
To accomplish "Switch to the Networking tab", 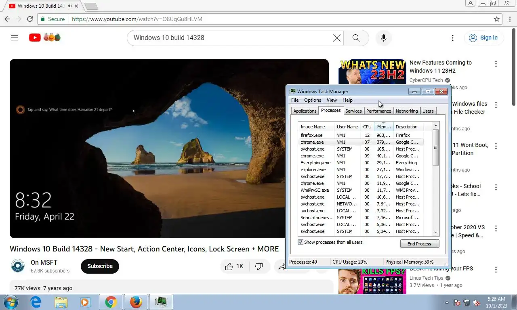I will [407, 111].
